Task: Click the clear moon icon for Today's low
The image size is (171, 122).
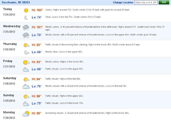Action: (26, 18)
